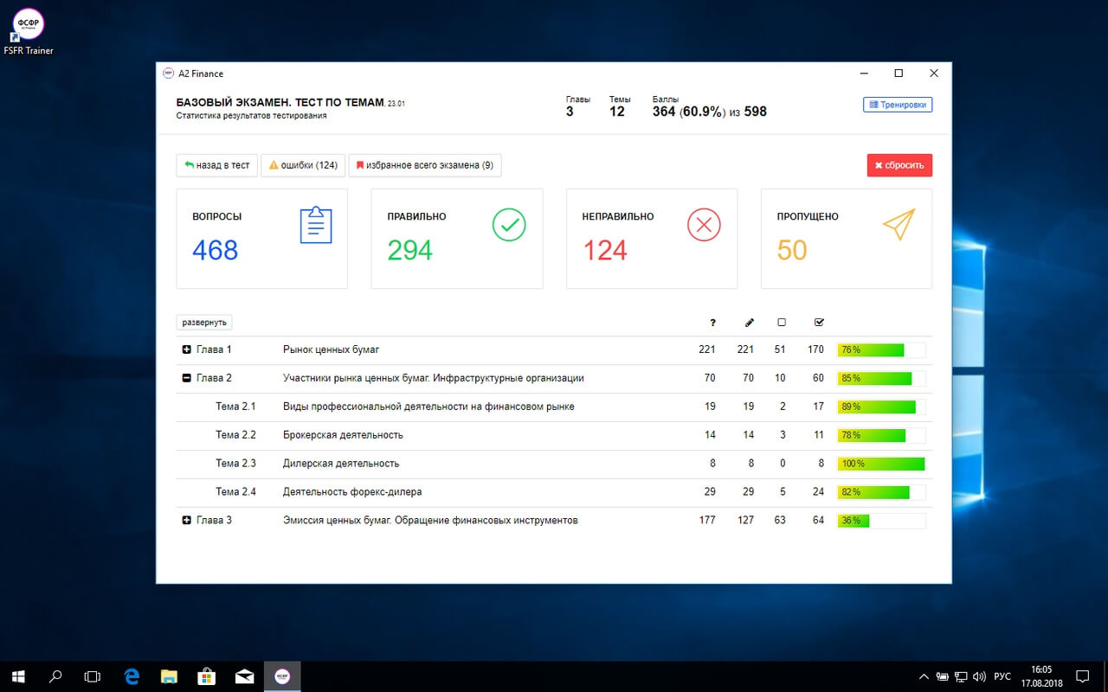The height and width of the screenshot is (692, 1108).
Task: Click the clipboard icon in Вопросы card
Action: pyautogui.click(x=316, y=225)
